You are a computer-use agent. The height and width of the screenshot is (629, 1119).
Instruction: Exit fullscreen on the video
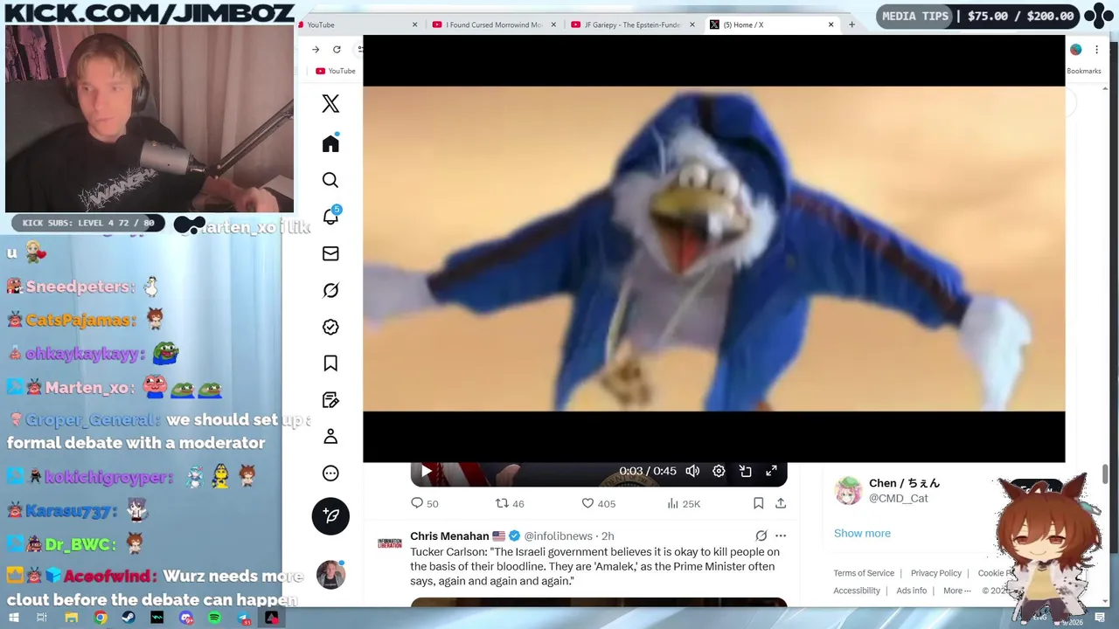772,471
